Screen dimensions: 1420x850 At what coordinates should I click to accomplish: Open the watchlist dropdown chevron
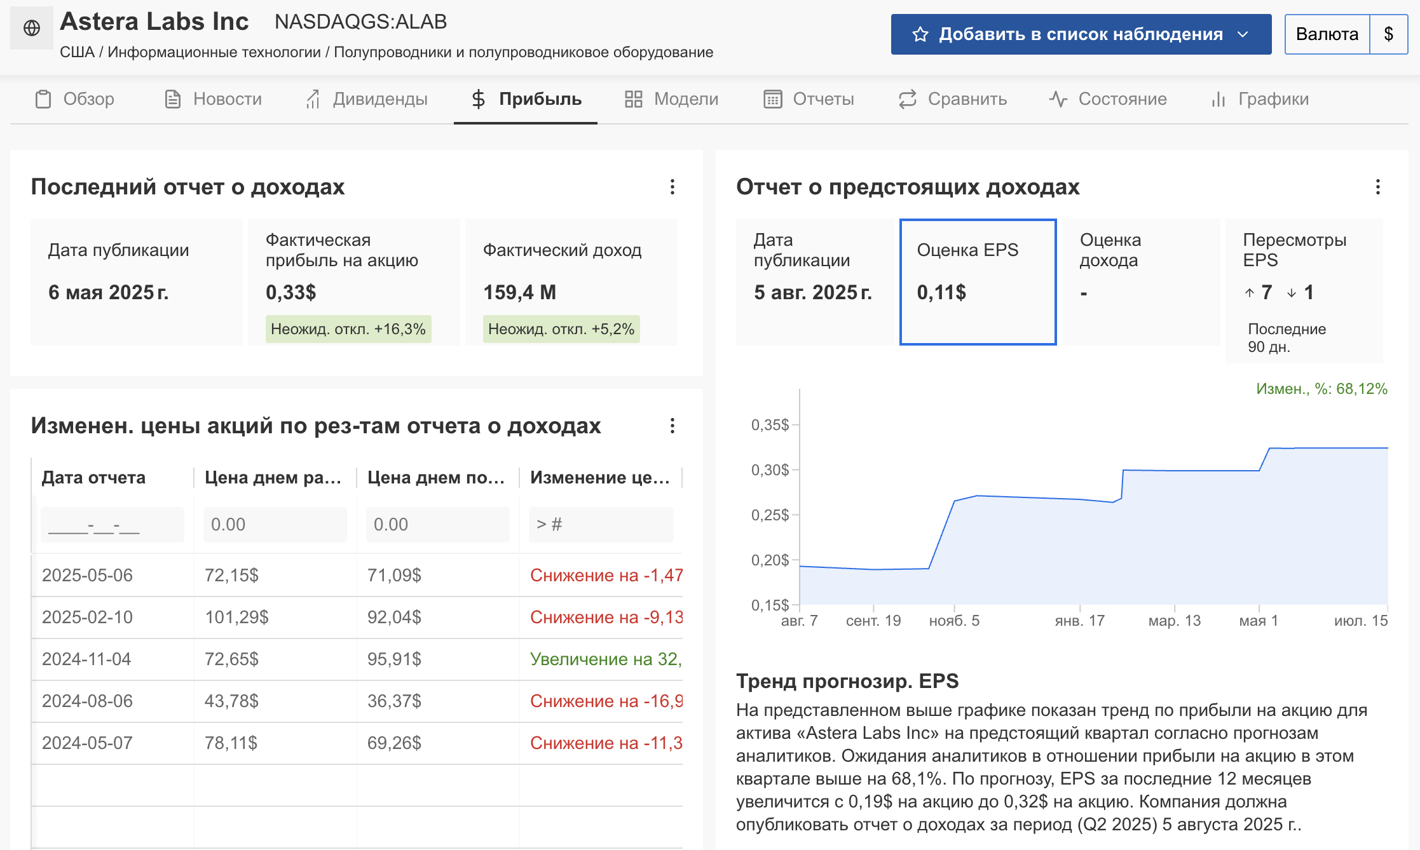[1243, 34]
